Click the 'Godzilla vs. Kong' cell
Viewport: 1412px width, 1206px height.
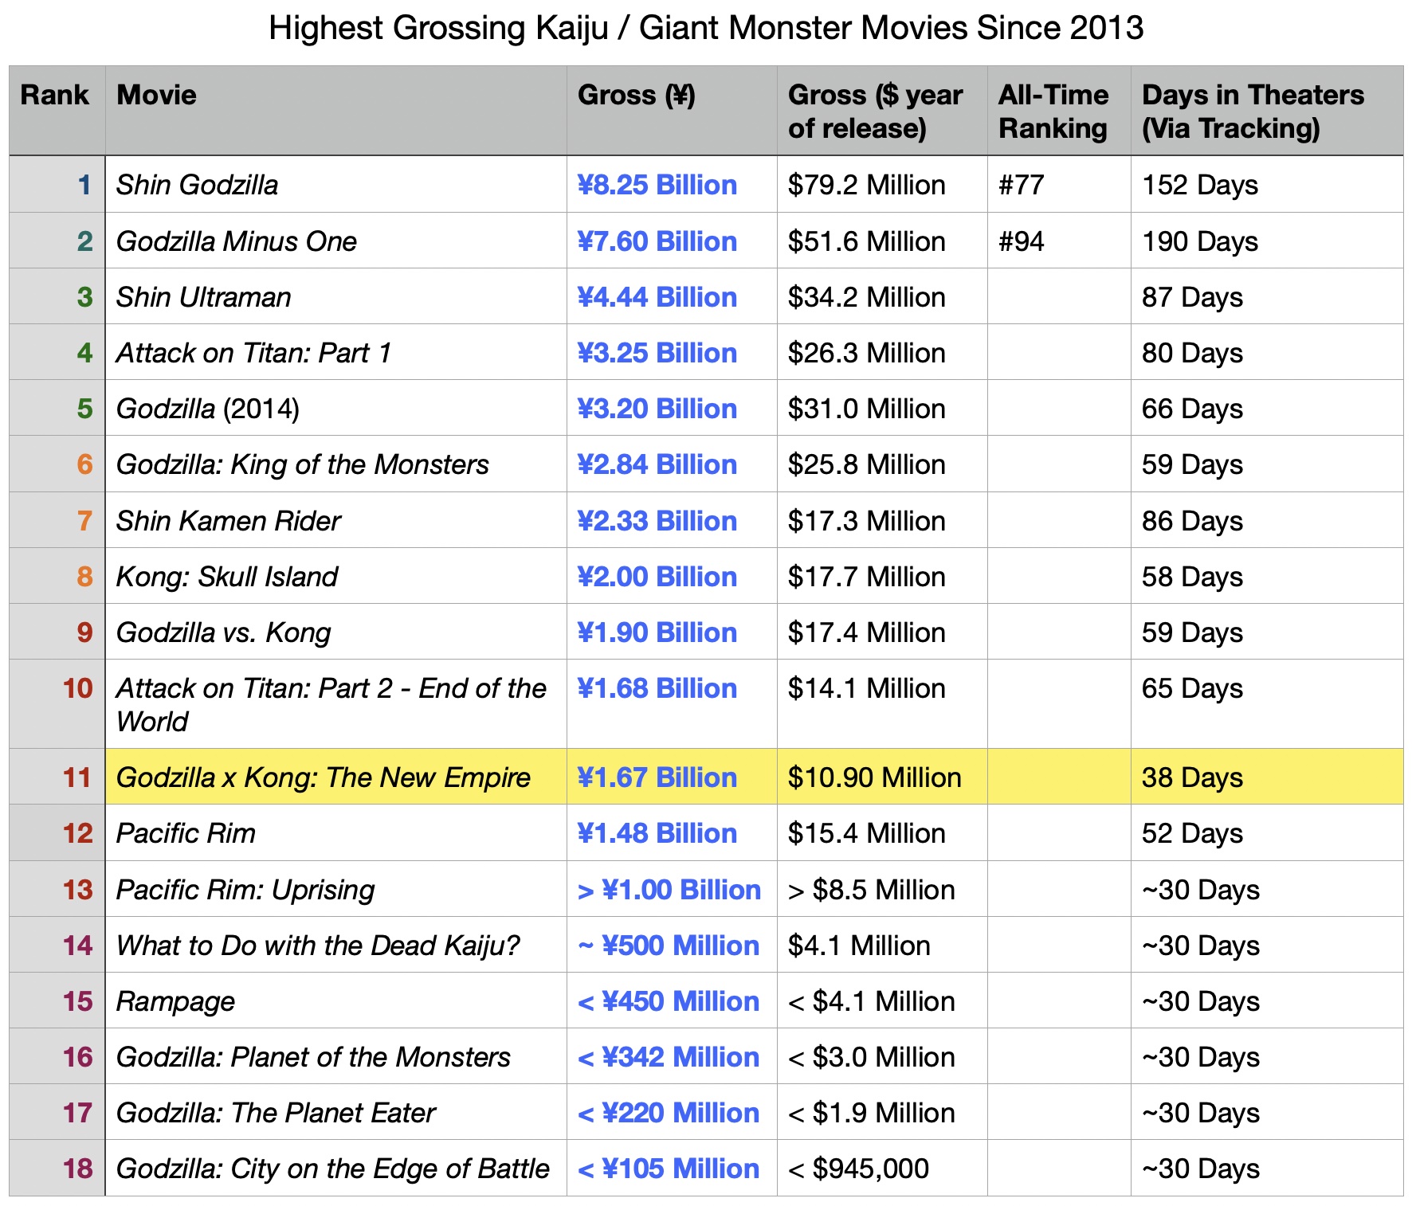[335, 631]
